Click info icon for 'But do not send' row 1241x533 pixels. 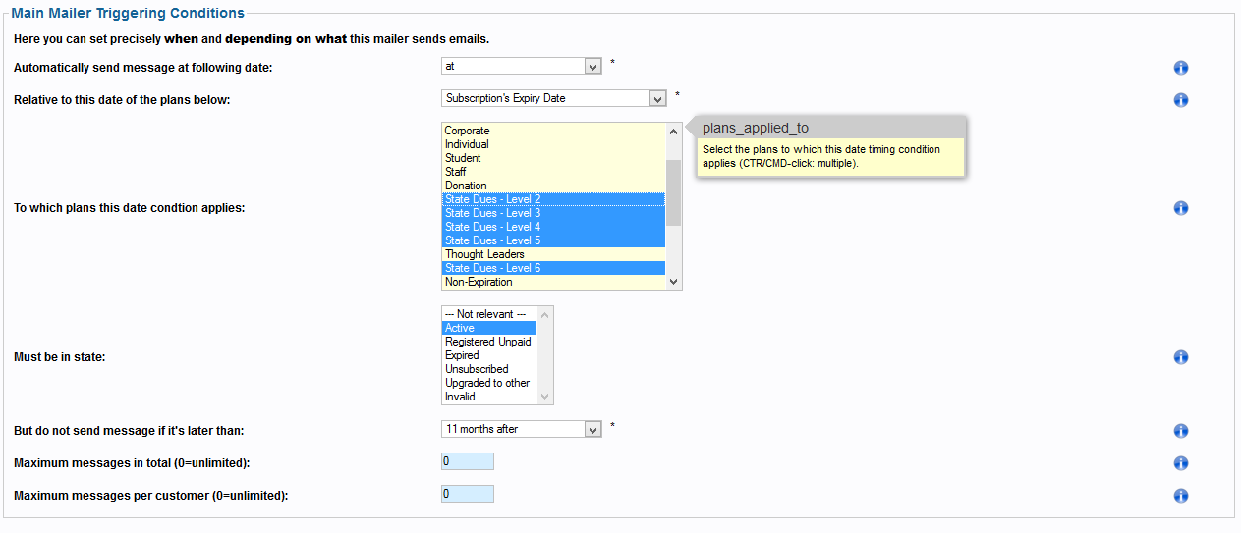point(1181,431)
